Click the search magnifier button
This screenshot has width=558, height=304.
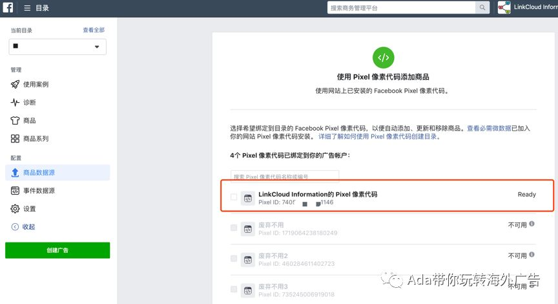(482, 8)
